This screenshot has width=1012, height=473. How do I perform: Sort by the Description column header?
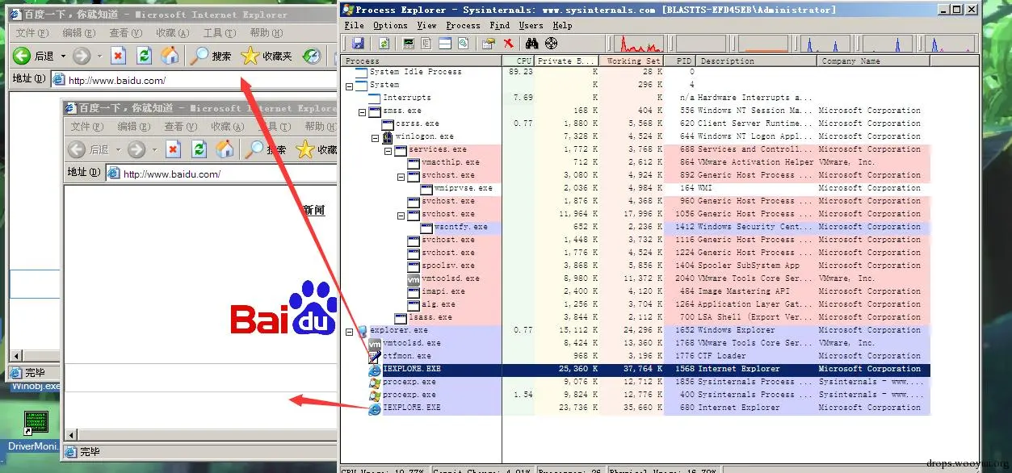point(757,61)
